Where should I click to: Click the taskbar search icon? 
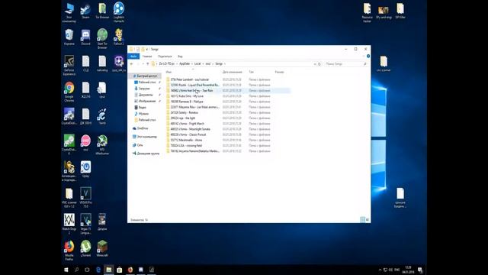(76, 270)
